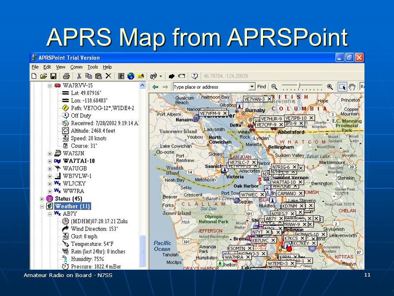
Task: Click the Delete X toolbar icon
Action: [x=108, y=76]
